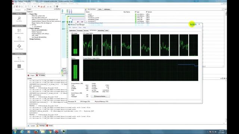Open Internet Explorer from the taskbar
The height and width of the screenshot is (134, 239).
(22, 131)
